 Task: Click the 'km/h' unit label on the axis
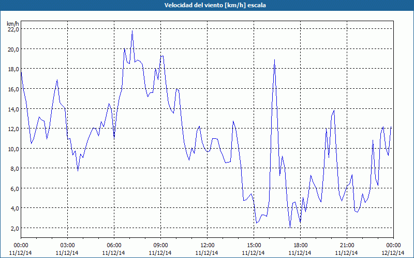(12, 24)
